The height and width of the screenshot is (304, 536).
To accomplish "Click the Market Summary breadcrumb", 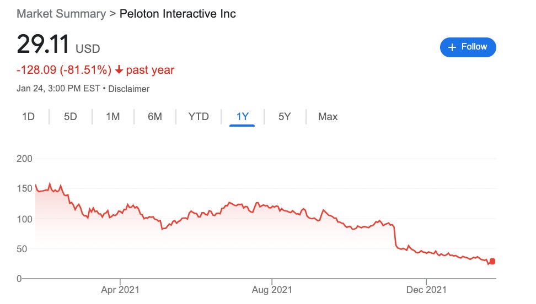I will coord(61,14).
